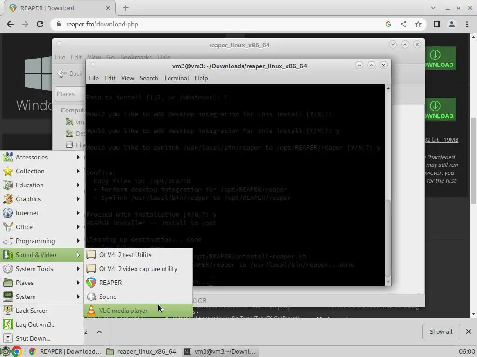Viewport: 477px width, 357px height.
Task: Open the terminal File menu
Action: point(93,78)
